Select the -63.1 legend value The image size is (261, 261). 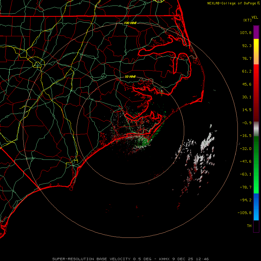[246, 174]
